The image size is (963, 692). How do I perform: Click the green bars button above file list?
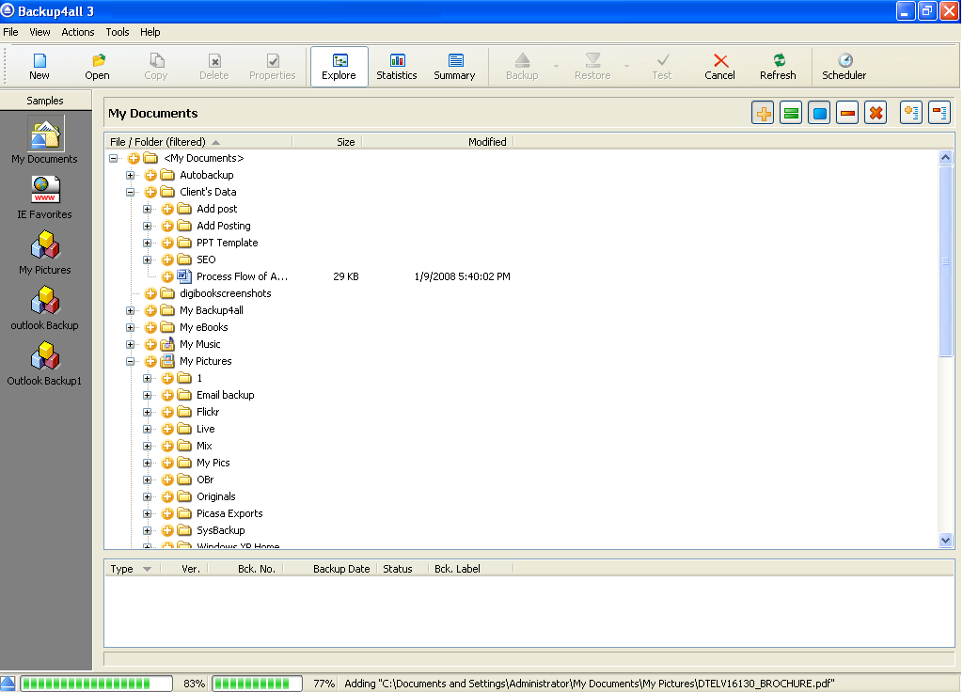(x=791, y=113)
